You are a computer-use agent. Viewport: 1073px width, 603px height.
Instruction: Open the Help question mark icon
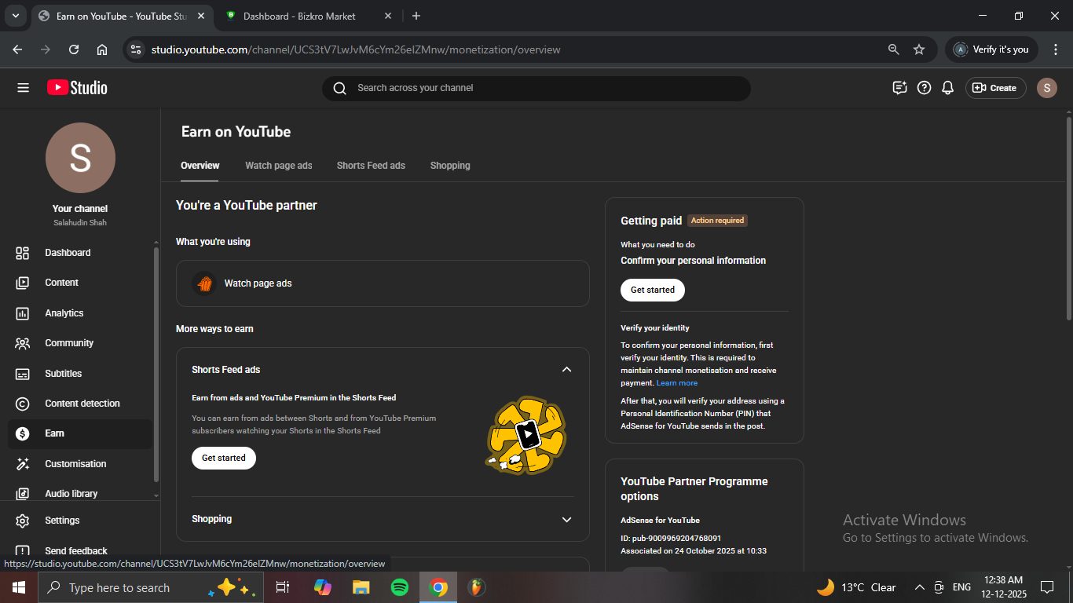click(x=925, y=88)
